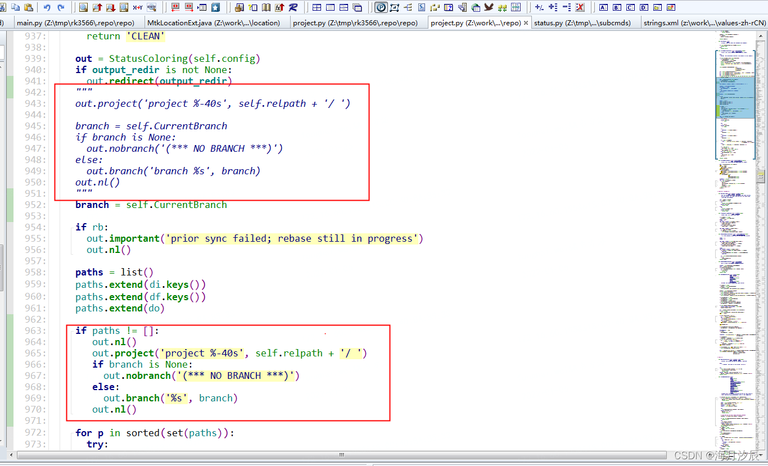
Task: Click the globe icon in toolbar
Action: point(476,7)
